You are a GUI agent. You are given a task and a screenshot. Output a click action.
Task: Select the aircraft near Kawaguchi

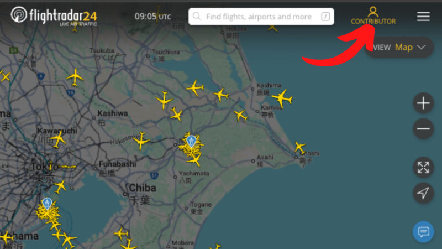(59, 139)
